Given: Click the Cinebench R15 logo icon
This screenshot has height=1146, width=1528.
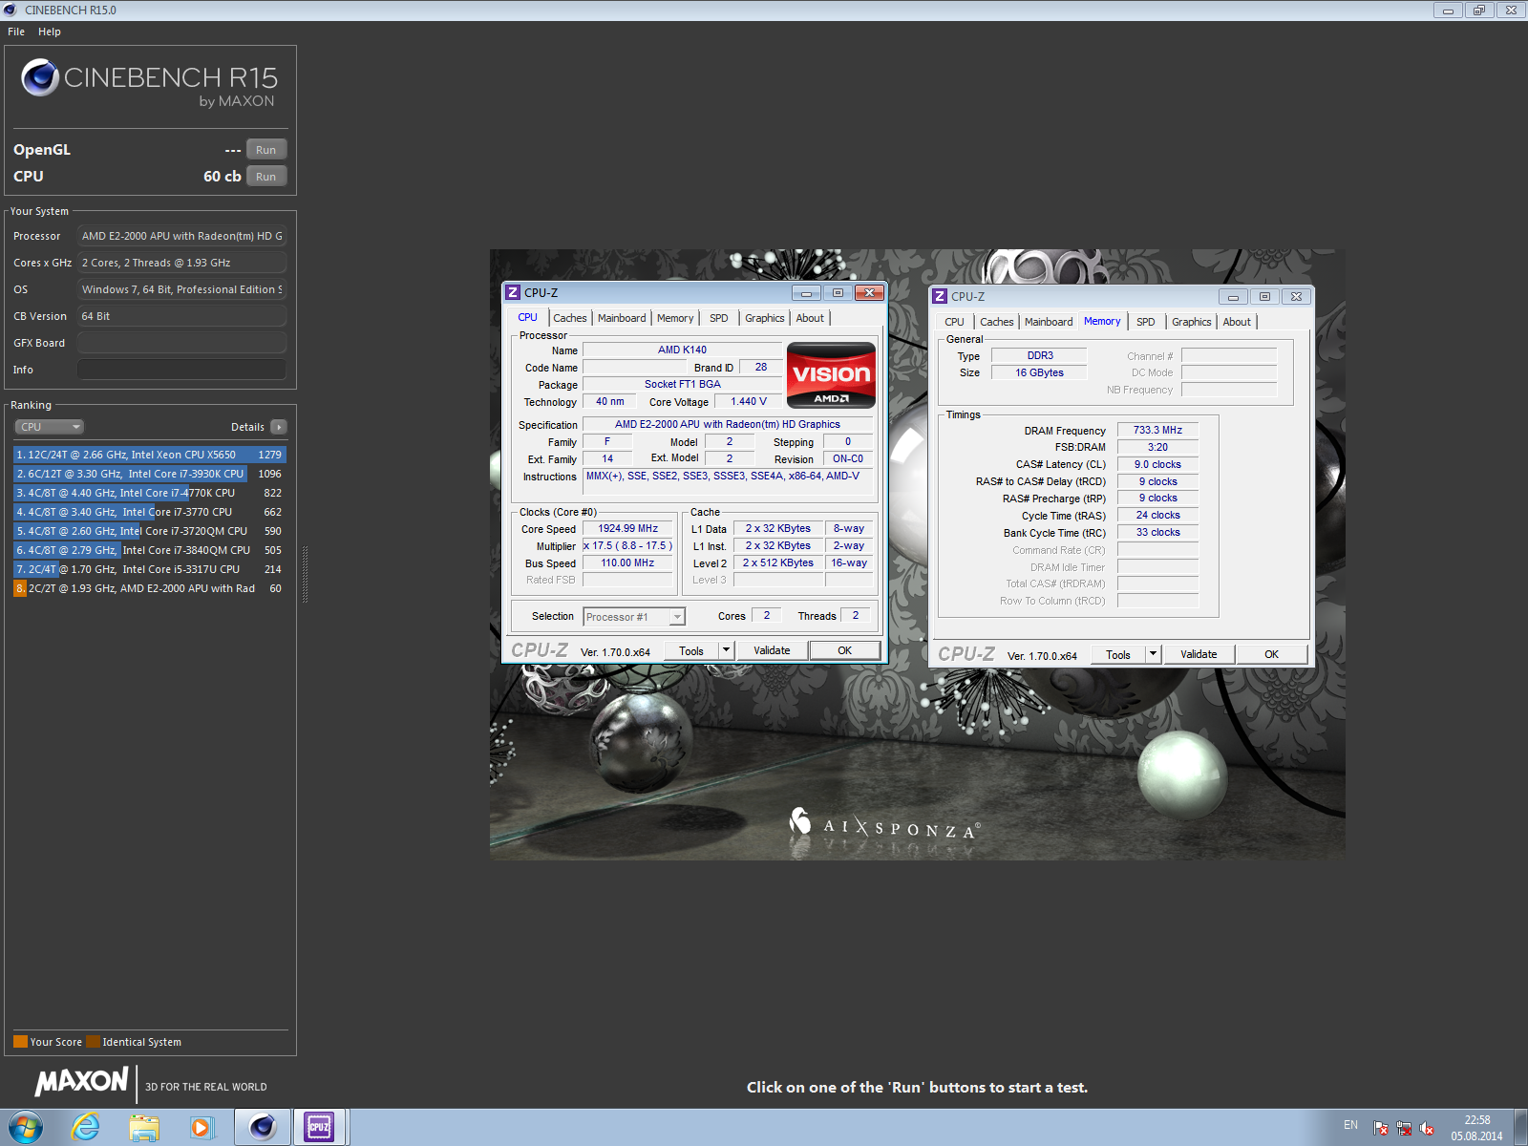Looking at the screenshot, I should pyautogui.click(x=40, y=77).
